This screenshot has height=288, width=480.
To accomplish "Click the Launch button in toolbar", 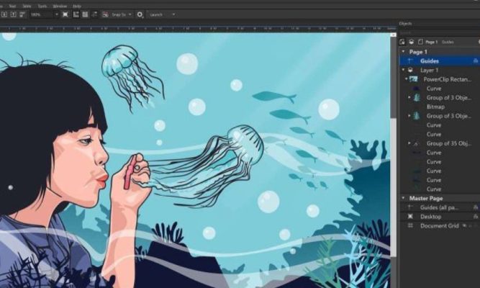I will [162, 14].
